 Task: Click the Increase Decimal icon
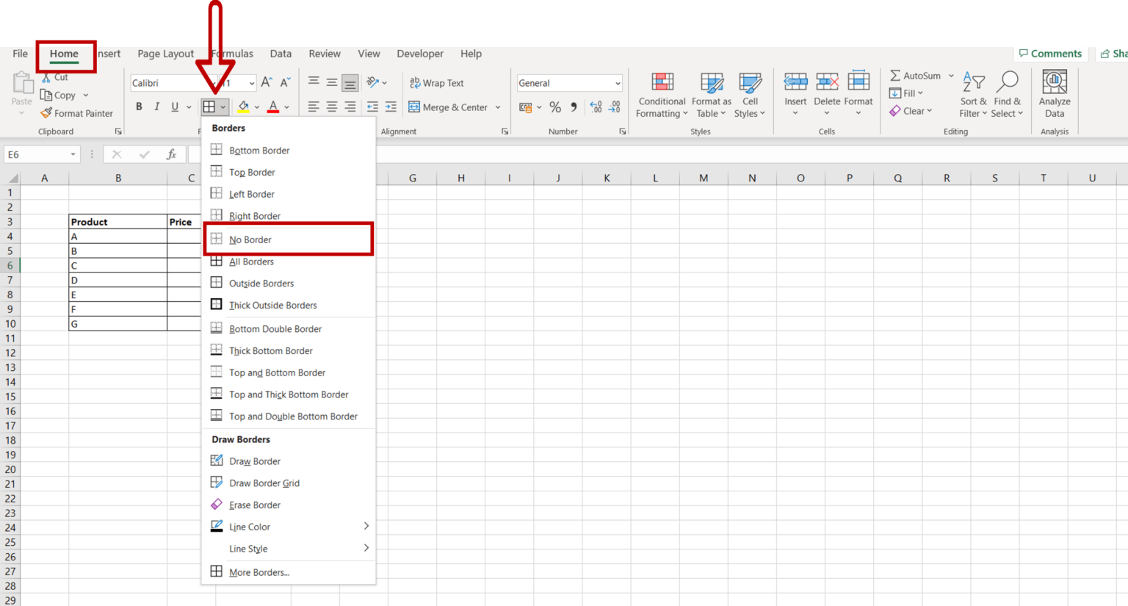tap(596, 107)
